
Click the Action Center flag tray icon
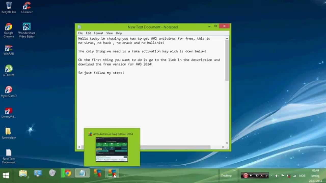[283, 176]
